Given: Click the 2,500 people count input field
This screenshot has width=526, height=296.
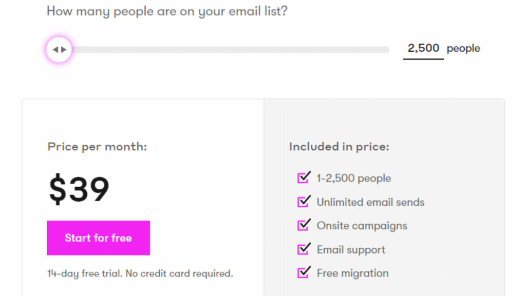Looking at the screenshot, I should [x=423, y=48].
